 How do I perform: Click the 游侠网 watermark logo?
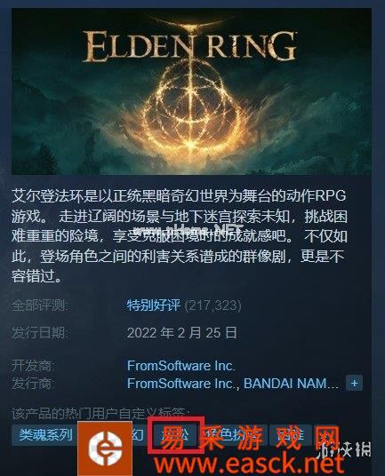[x=345, y=449]
